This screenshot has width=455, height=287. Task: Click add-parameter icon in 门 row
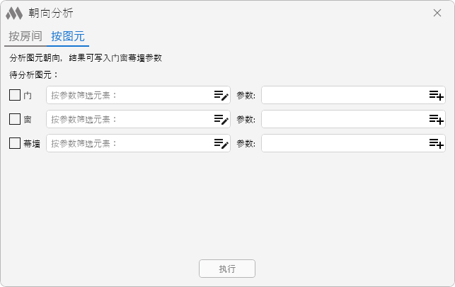(436, 95)
